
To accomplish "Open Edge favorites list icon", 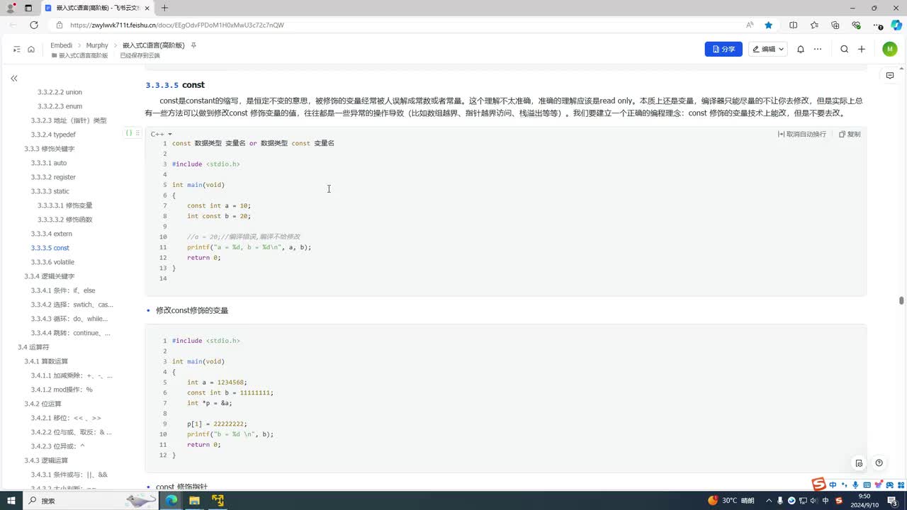I will pos(814,25).
